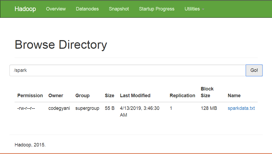Open the Overview tab
This screenshot has width=272, height=154.
point(56,9)
